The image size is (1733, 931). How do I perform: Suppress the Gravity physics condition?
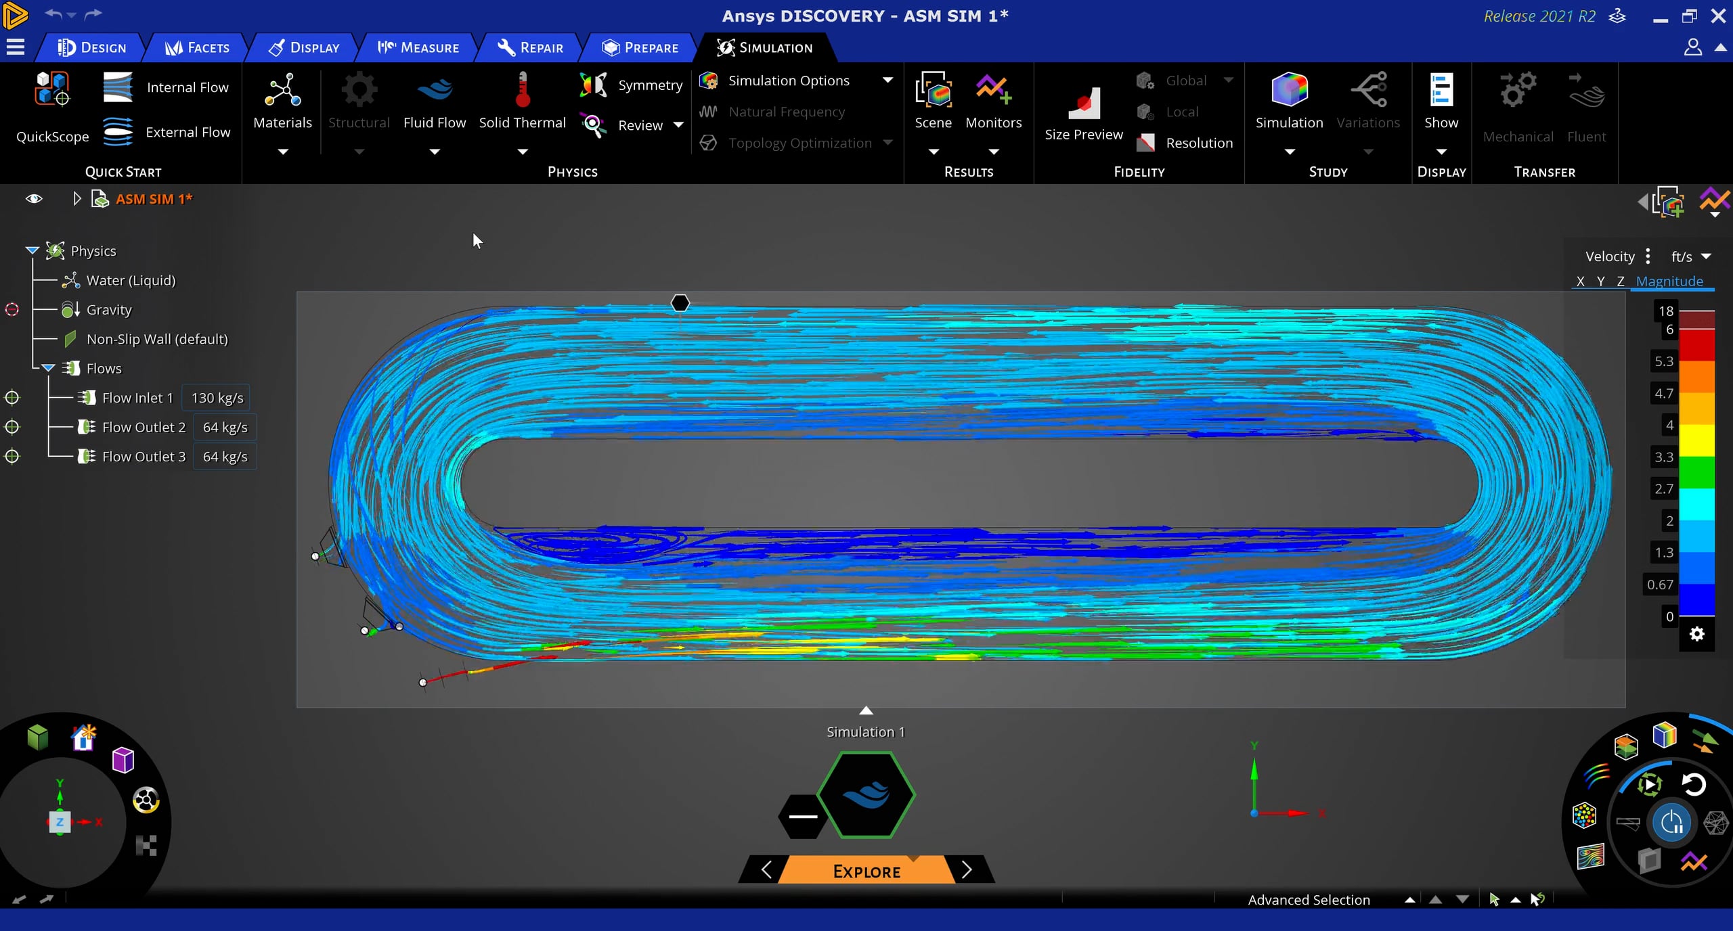[12, 309]
